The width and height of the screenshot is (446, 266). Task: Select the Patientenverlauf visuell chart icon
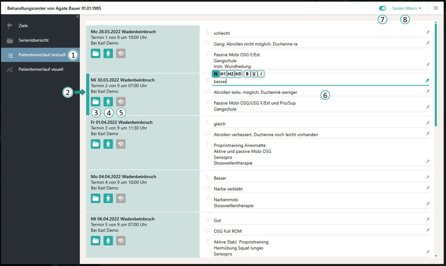tap(10, 69)
